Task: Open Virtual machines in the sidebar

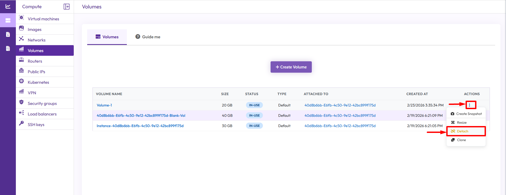Action: (x=43, y=19)
